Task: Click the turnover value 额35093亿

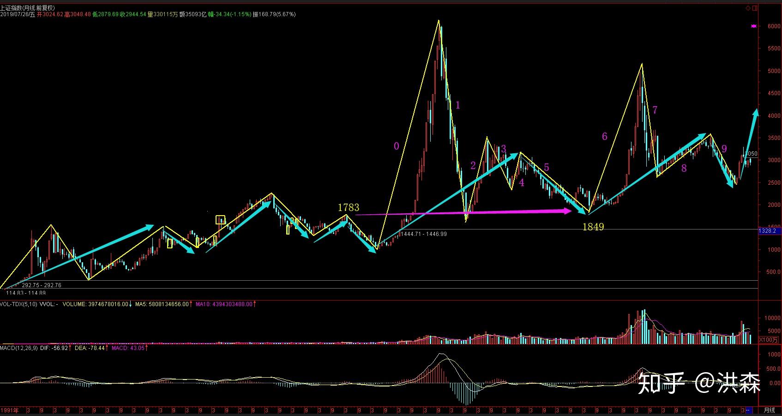Action: tap(193, 14)
